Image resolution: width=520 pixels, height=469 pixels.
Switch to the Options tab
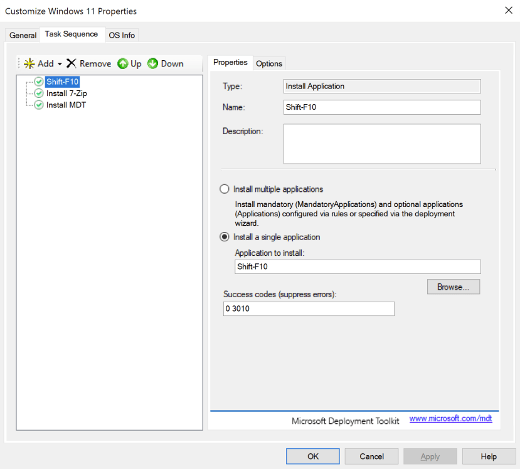tap(269, 63)
